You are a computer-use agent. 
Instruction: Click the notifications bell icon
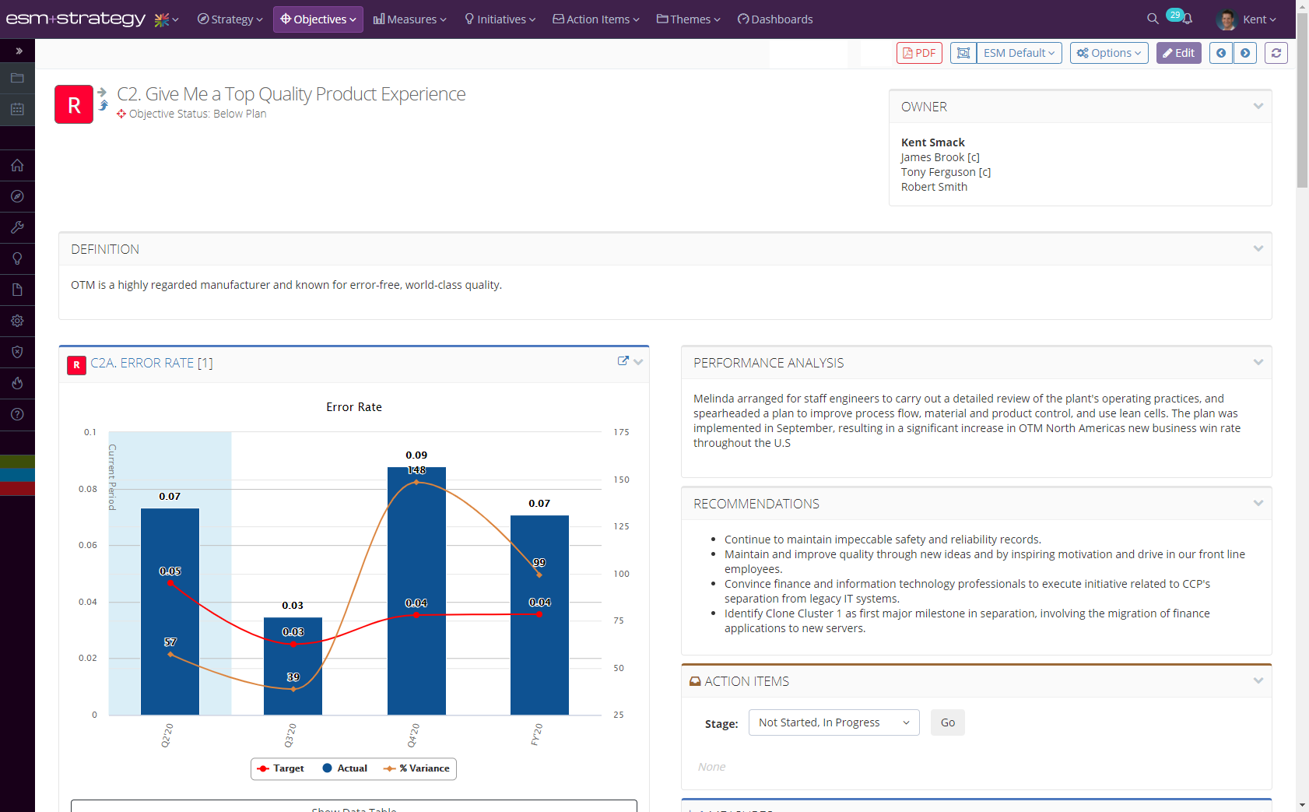click(1186, 17)
